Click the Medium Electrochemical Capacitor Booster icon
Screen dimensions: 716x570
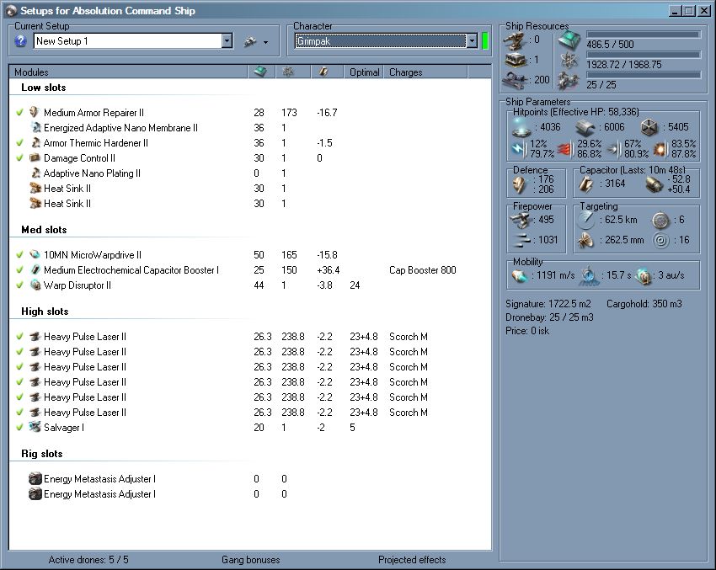(x=35, y=269)
